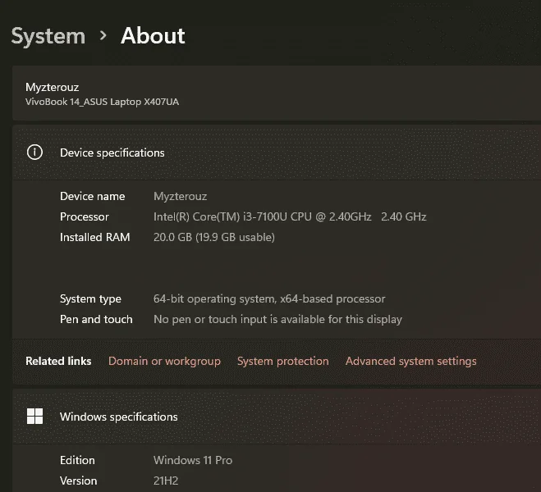Click the Related links label
Screen dimensions: 541x492
pyautogui.click(x=58, y=361)
